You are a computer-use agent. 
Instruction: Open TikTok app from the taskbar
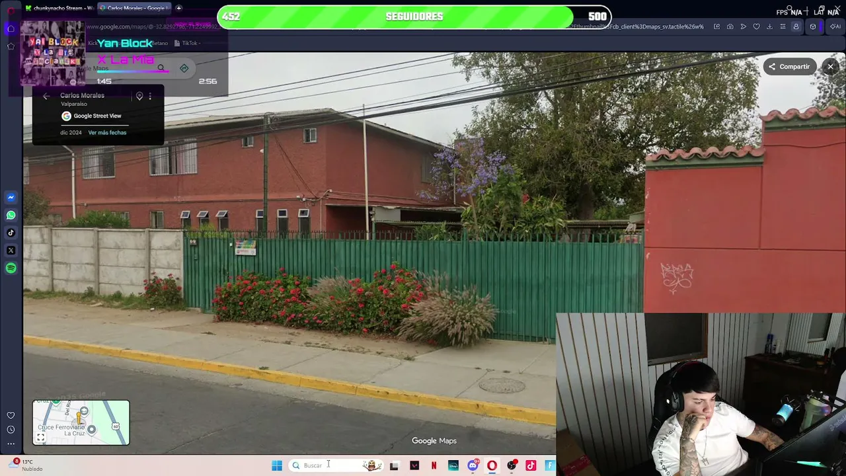[x=531, y=465]
